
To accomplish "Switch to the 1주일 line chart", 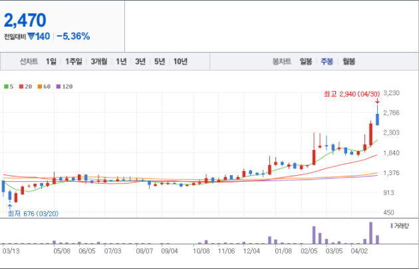I will [x=74, y=61].
